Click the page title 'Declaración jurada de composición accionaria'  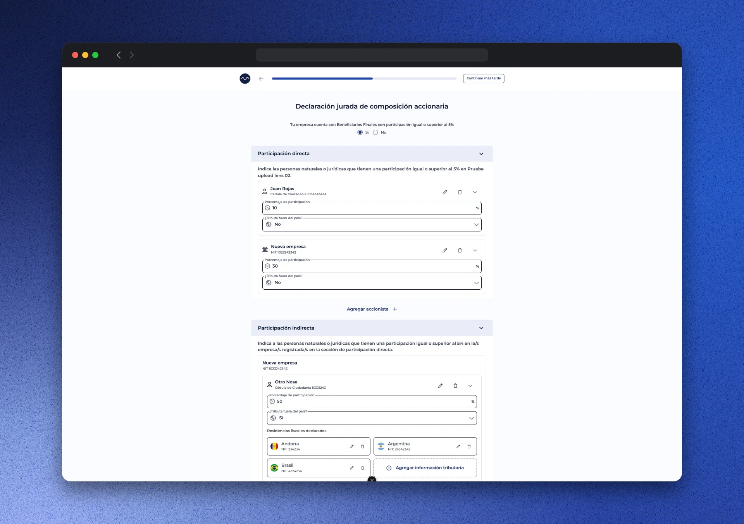coord(372,107)
